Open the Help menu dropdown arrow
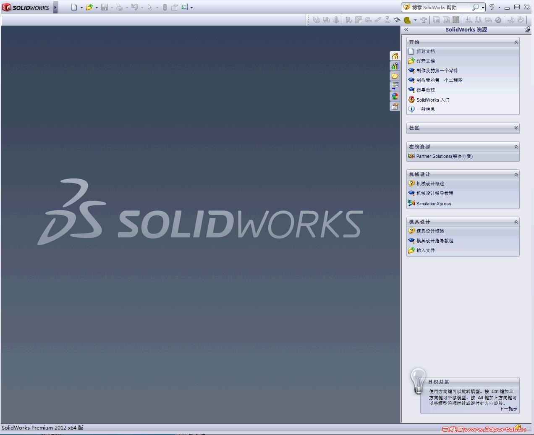 (x=499, y=7)
